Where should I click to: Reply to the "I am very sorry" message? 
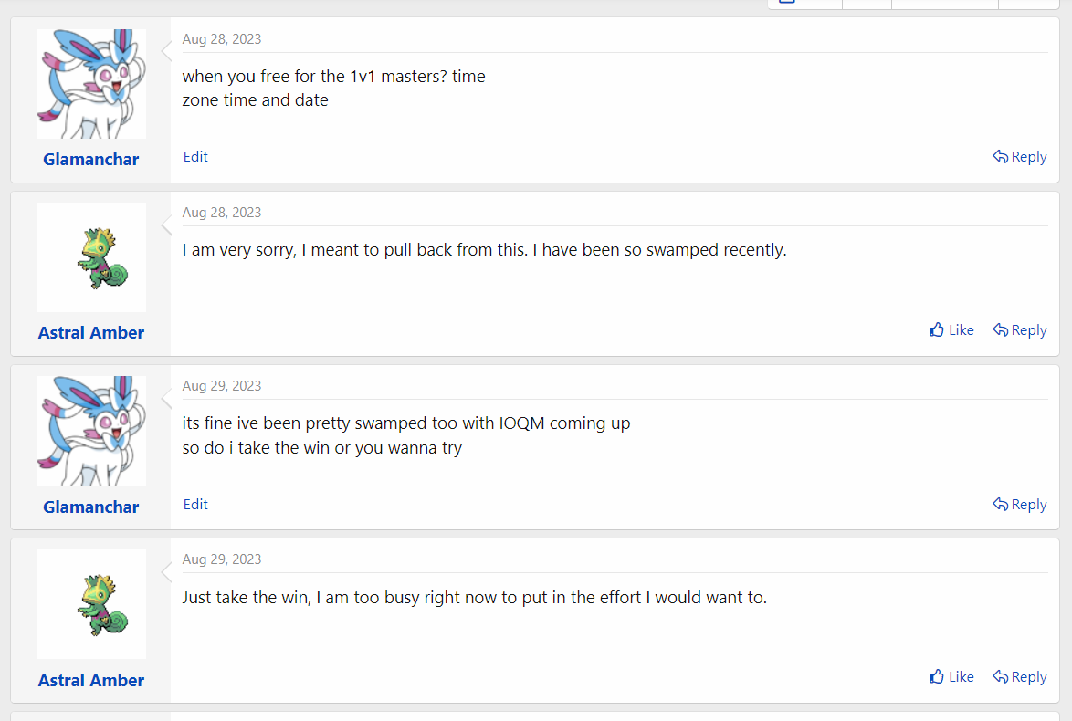coord(1019,330)
